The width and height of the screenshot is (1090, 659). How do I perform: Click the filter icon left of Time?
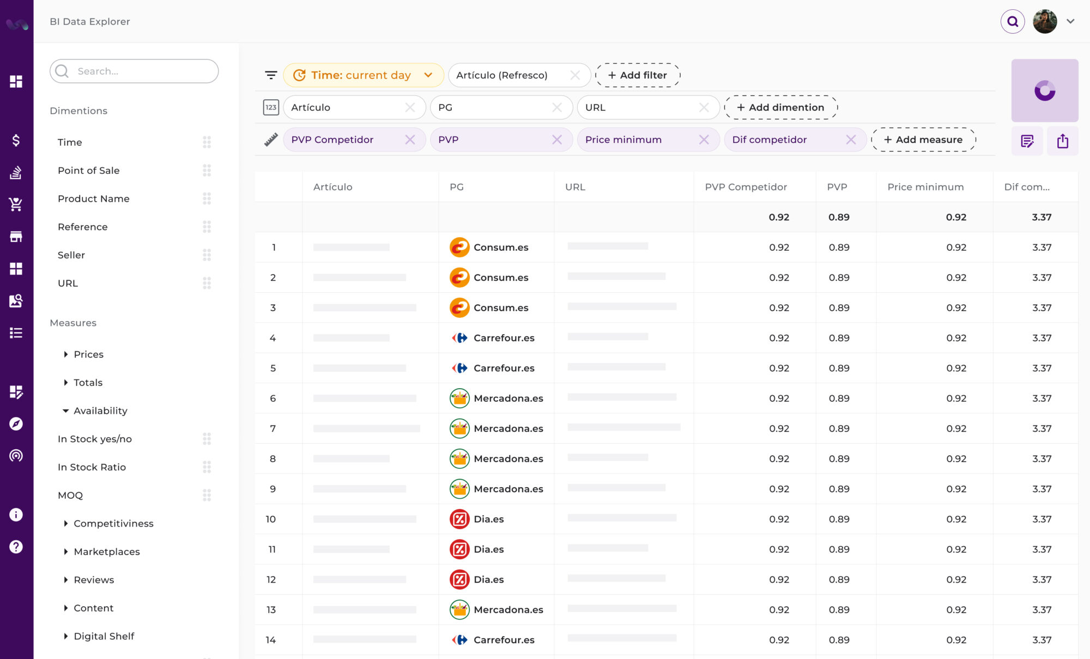click(271, 75)
